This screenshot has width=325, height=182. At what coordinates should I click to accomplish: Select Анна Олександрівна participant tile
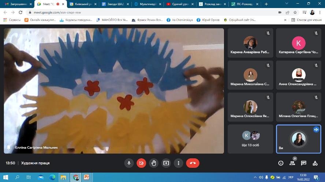click(x=299, y=75)
